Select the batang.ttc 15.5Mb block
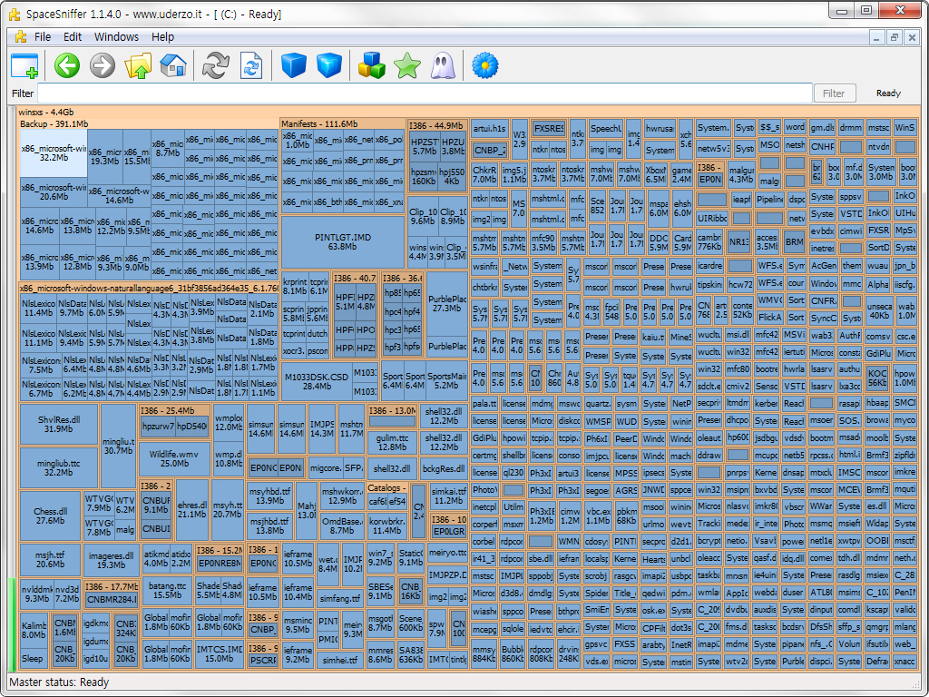 167,590
